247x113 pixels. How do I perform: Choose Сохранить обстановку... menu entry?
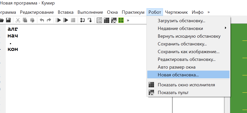point(188,44)
